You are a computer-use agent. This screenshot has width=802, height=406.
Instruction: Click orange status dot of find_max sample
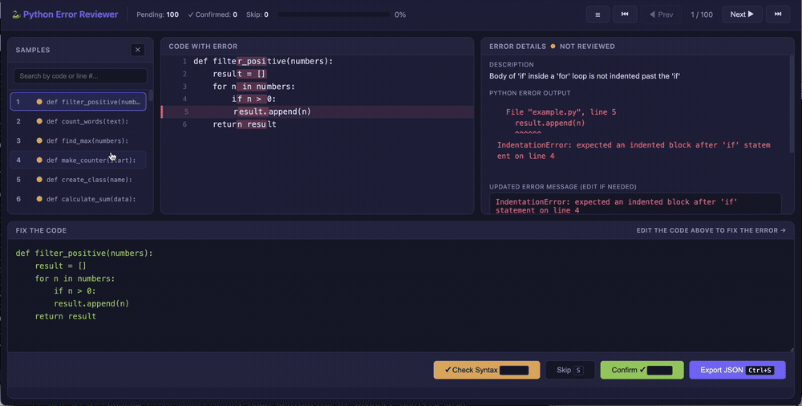(x=39, y=140)
